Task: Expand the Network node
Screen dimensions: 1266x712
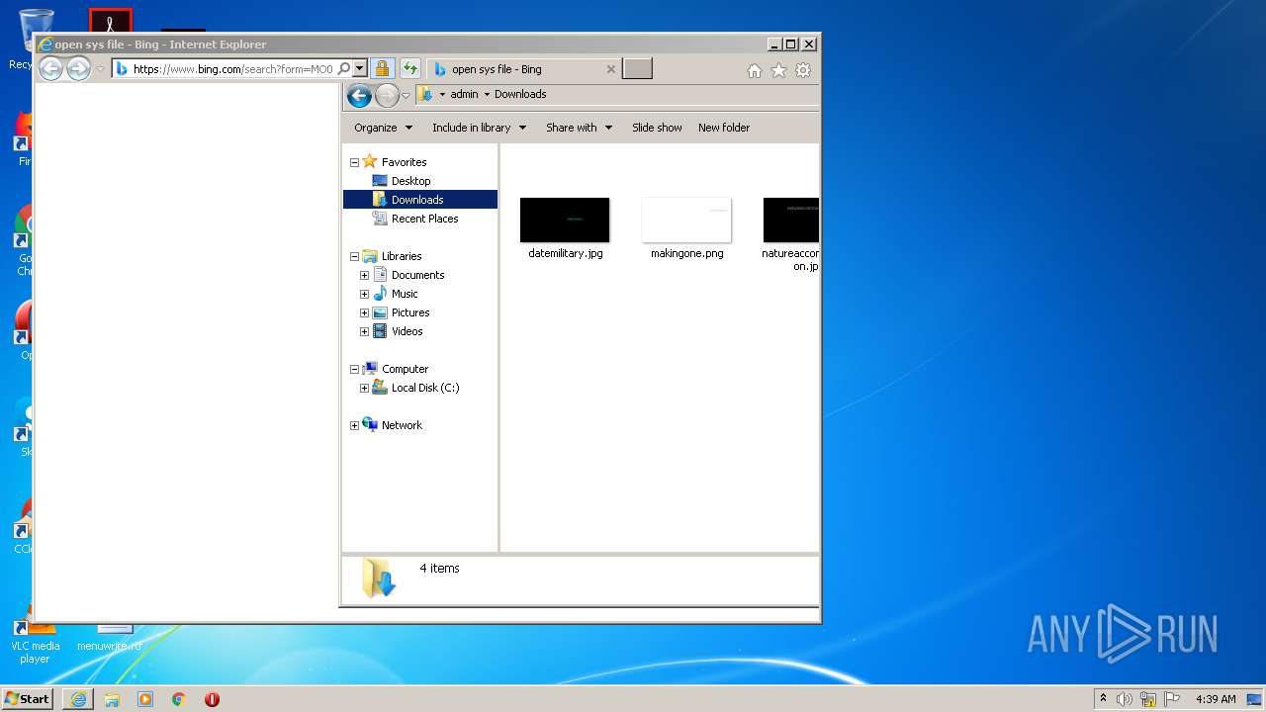Action: (x=354, y=425)
